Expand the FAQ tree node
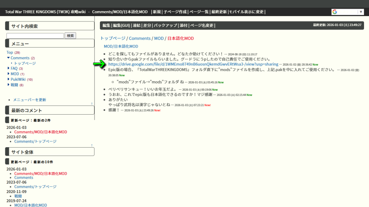This screenshot has height=207, width=369. click(x=8, y=68)
